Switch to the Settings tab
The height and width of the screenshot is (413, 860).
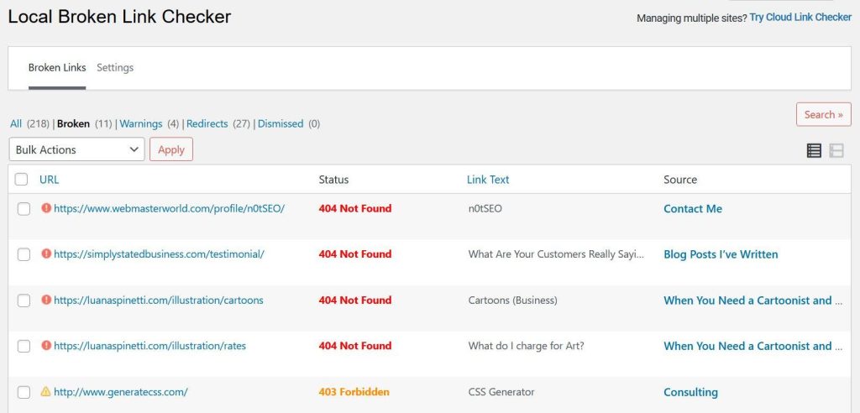[x=115, y=67]
